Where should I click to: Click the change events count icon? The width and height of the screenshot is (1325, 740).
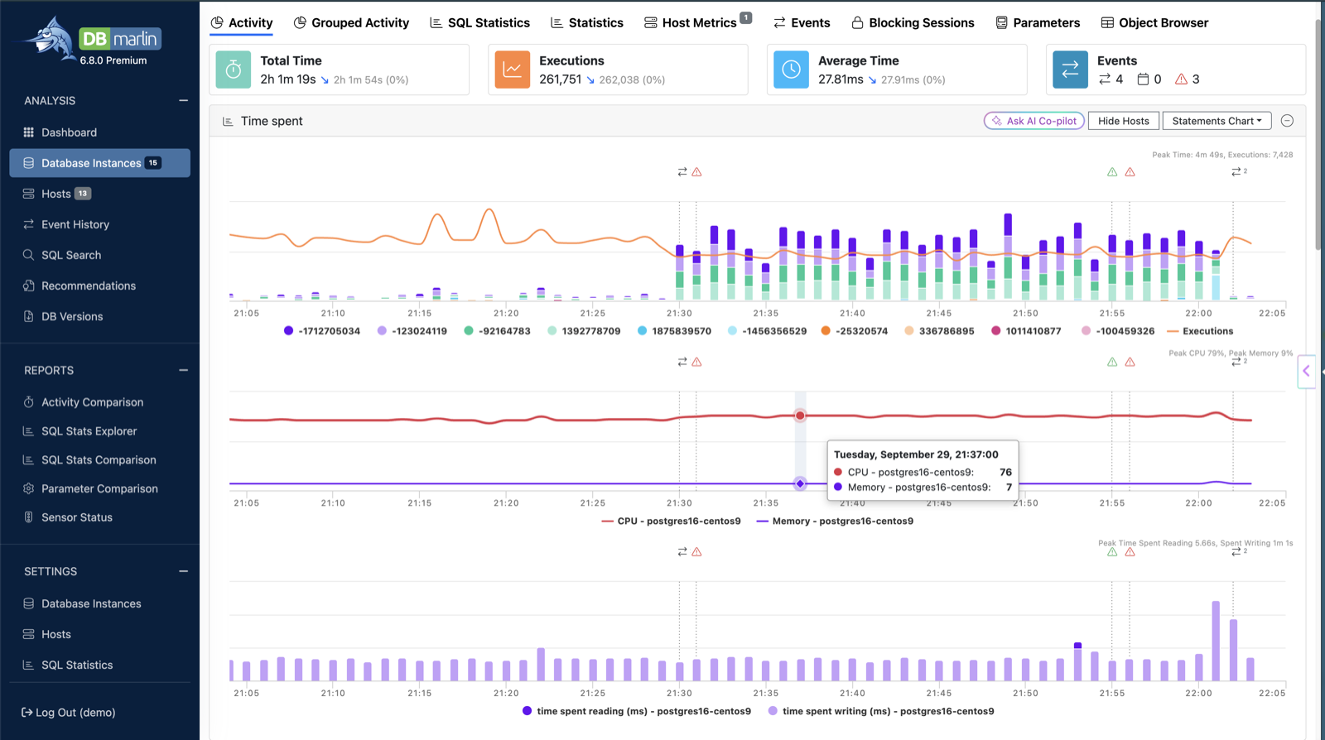coord(1104,79)
